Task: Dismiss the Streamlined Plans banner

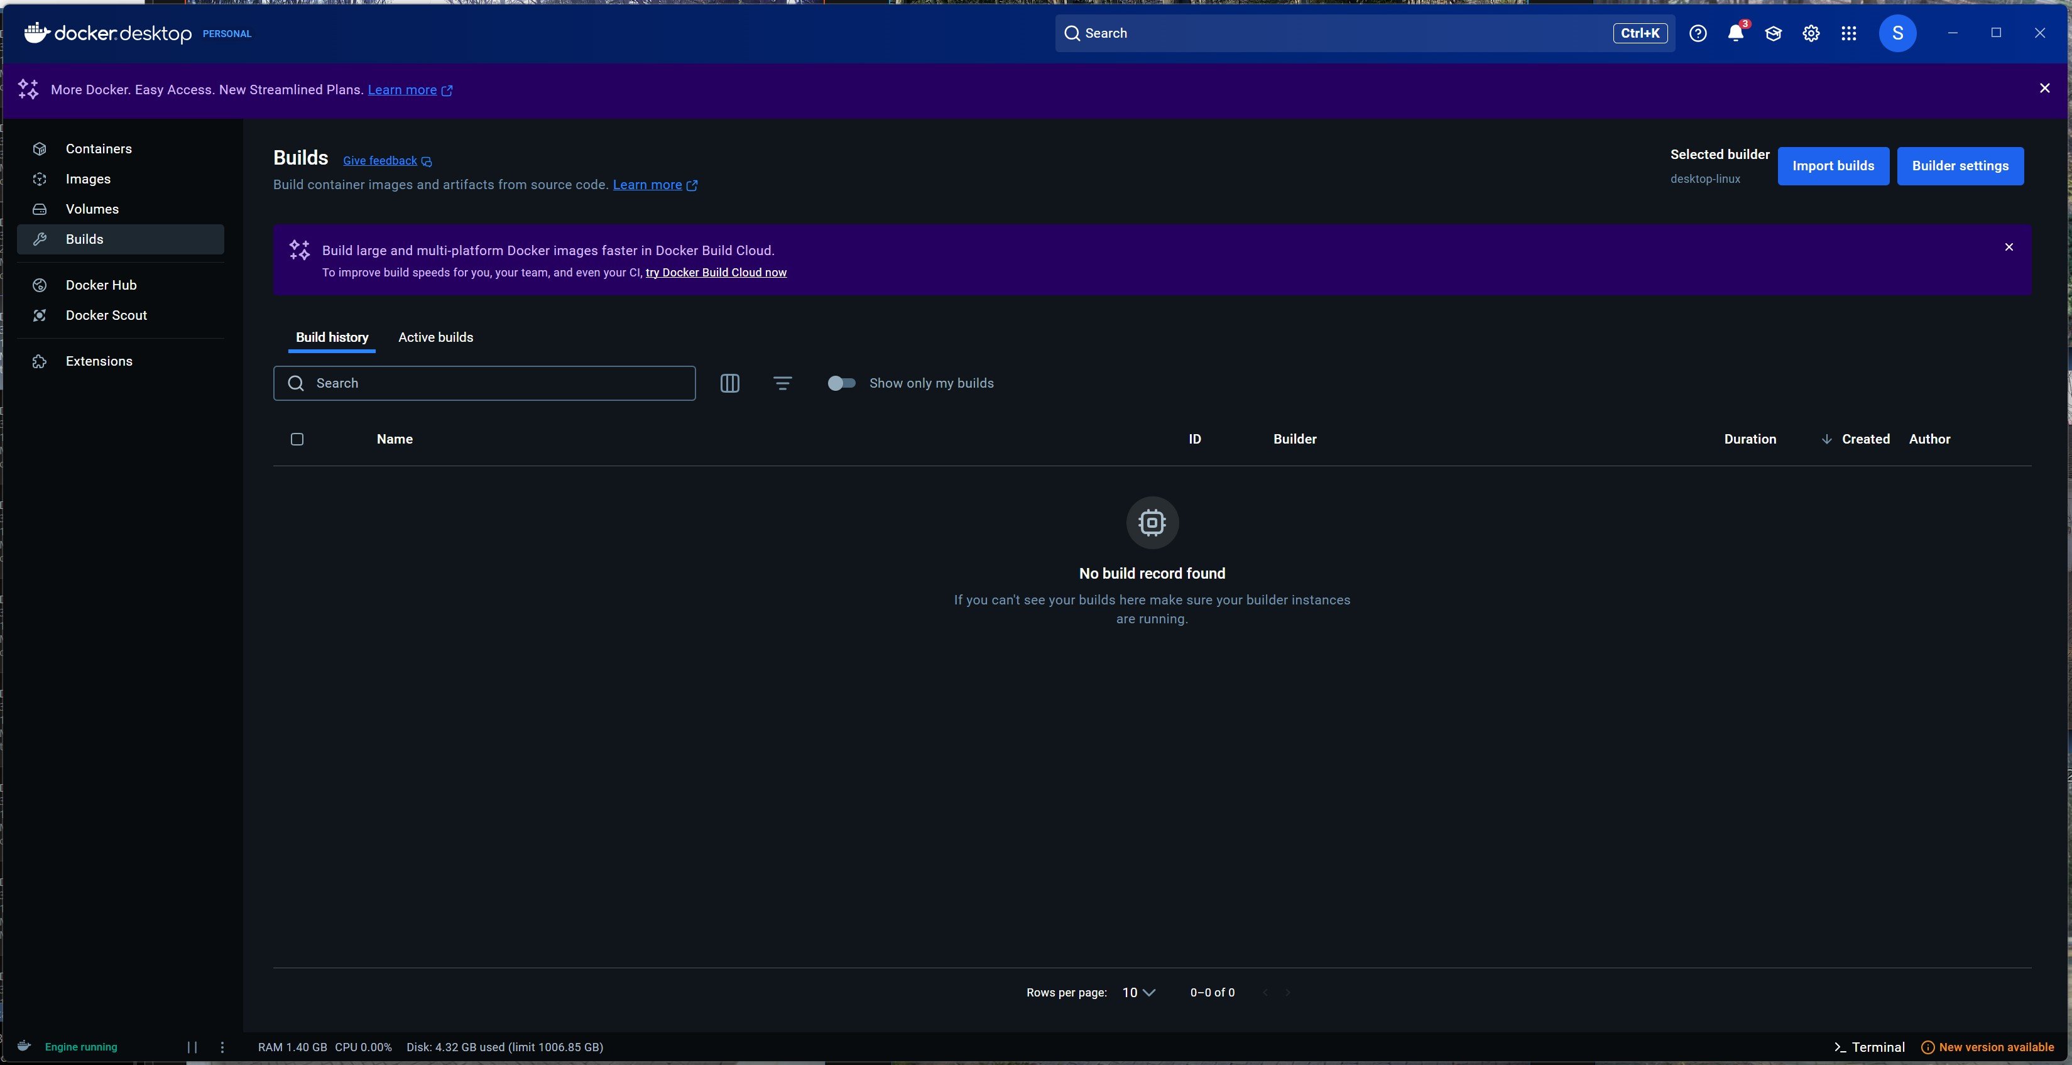Action: point(2044,89)
